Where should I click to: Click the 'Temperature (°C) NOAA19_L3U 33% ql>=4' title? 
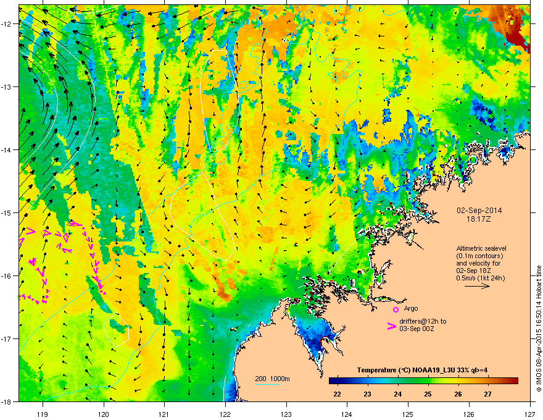tap(422, 370)
